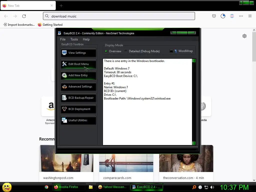Reload the Firefox page

click(x=24, y=16)
